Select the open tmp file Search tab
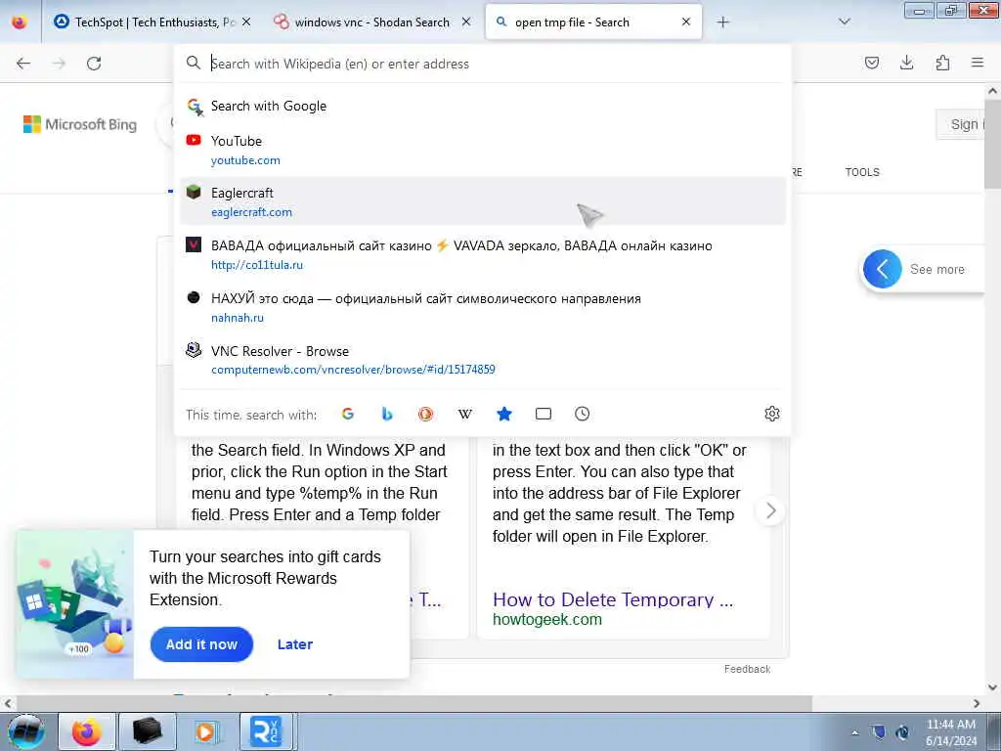This screenshot has height=751, width=1001. coord(593,22)
